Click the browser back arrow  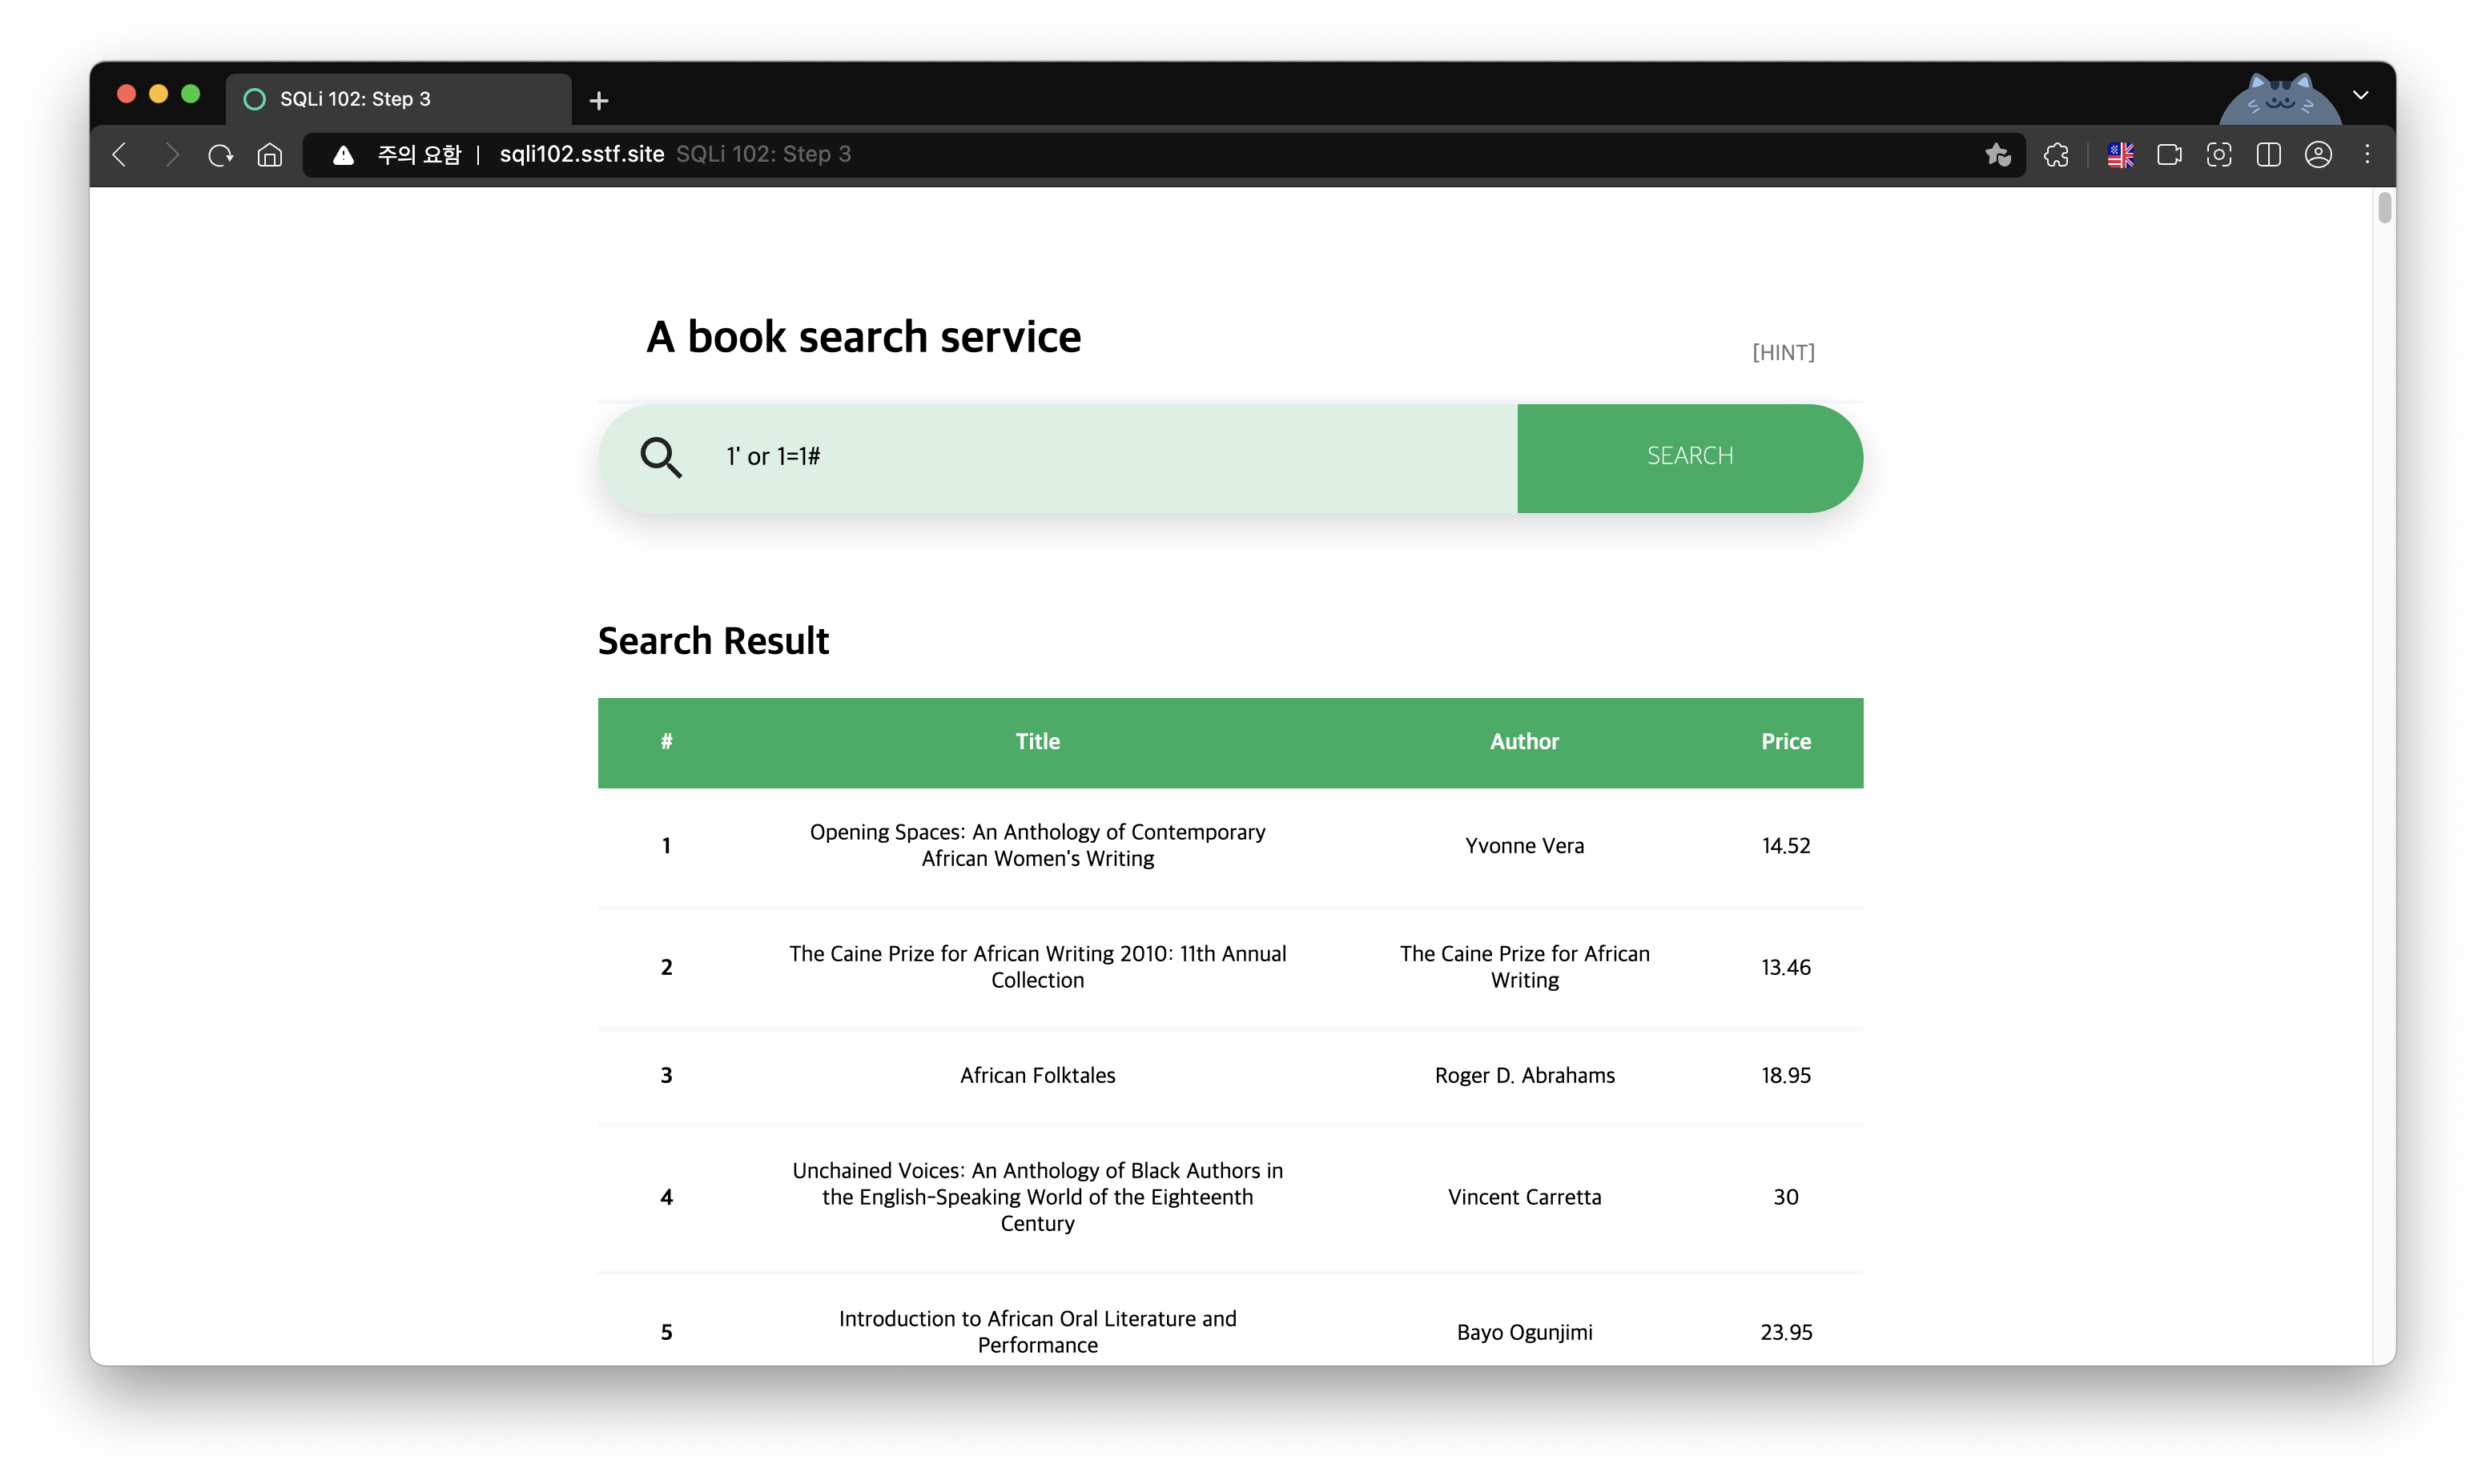tap(119, 154)
